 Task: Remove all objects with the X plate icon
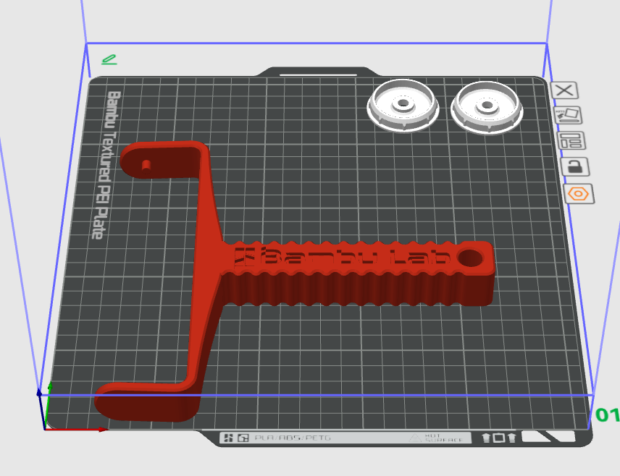[564, 90]
